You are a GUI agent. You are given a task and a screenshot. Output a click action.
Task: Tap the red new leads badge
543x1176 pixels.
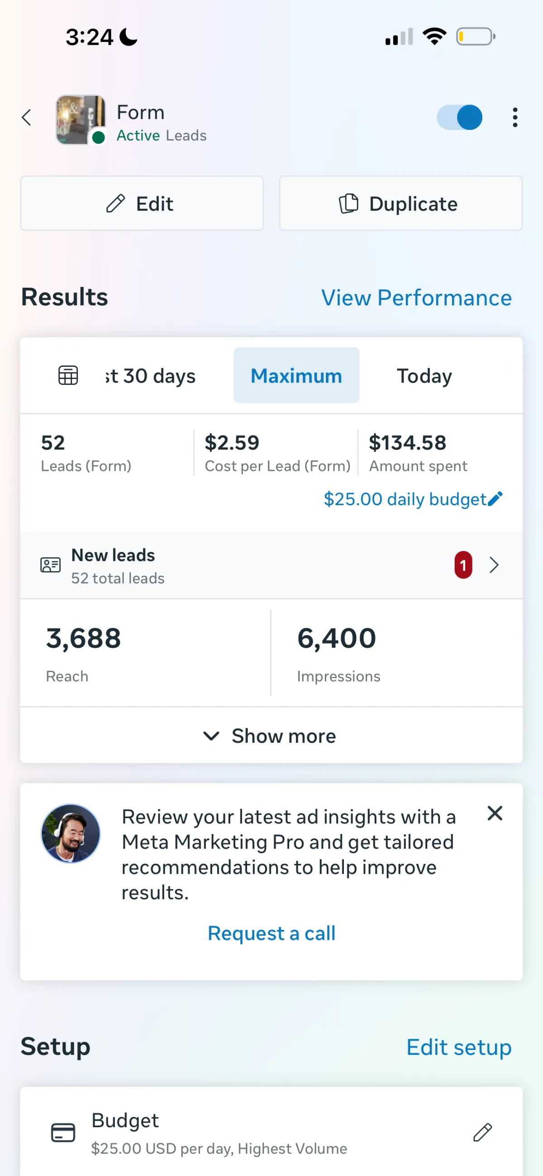(x=462, y=565)
